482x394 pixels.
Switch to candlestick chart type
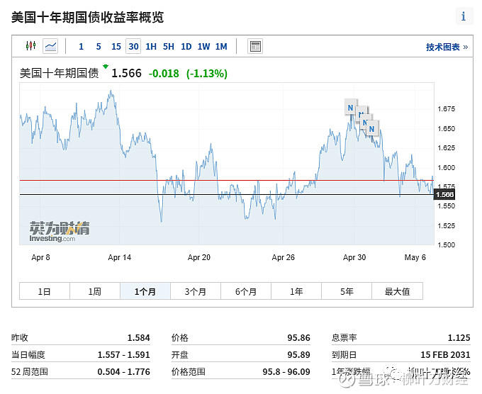pos(30,46)
